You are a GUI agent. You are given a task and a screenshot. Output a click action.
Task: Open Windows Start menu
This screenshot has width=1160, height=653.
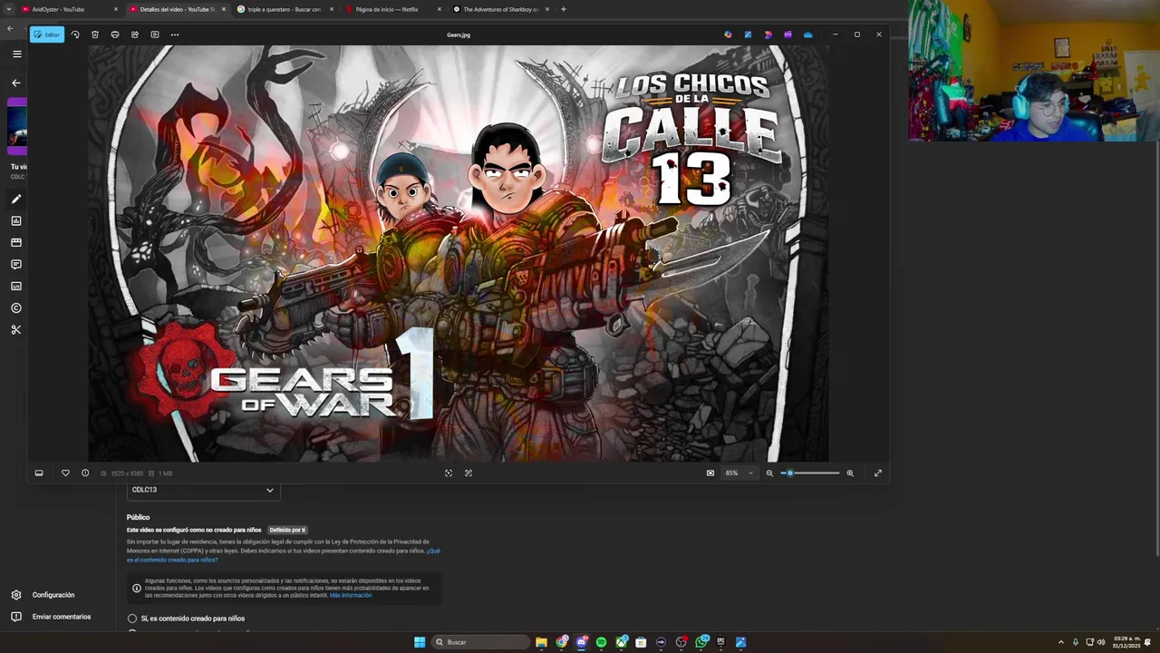click(x=420, y=642)
